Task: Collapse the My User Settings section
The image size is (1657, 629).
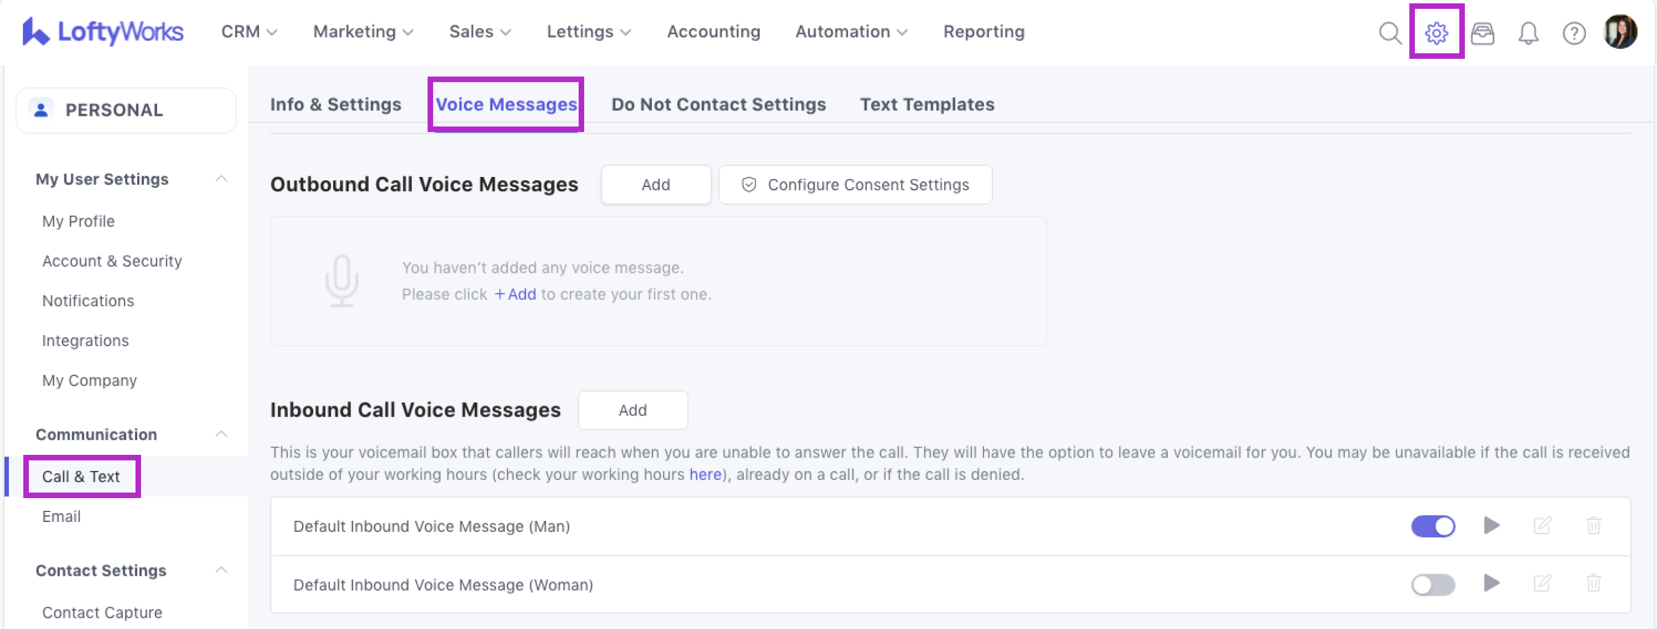Action: 220,179
